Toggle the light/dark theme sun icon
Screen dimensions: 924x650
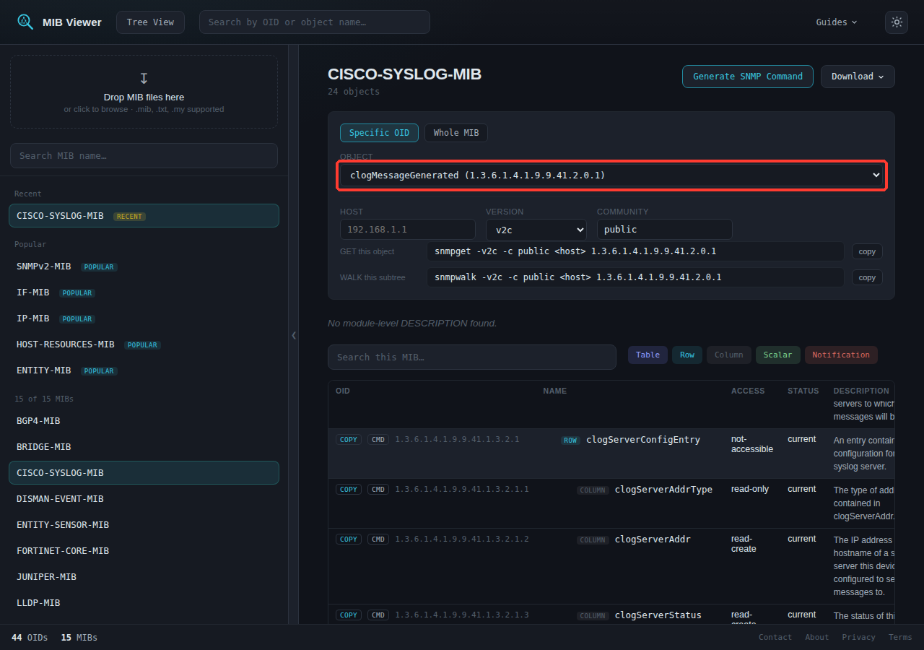pos(897,22)
